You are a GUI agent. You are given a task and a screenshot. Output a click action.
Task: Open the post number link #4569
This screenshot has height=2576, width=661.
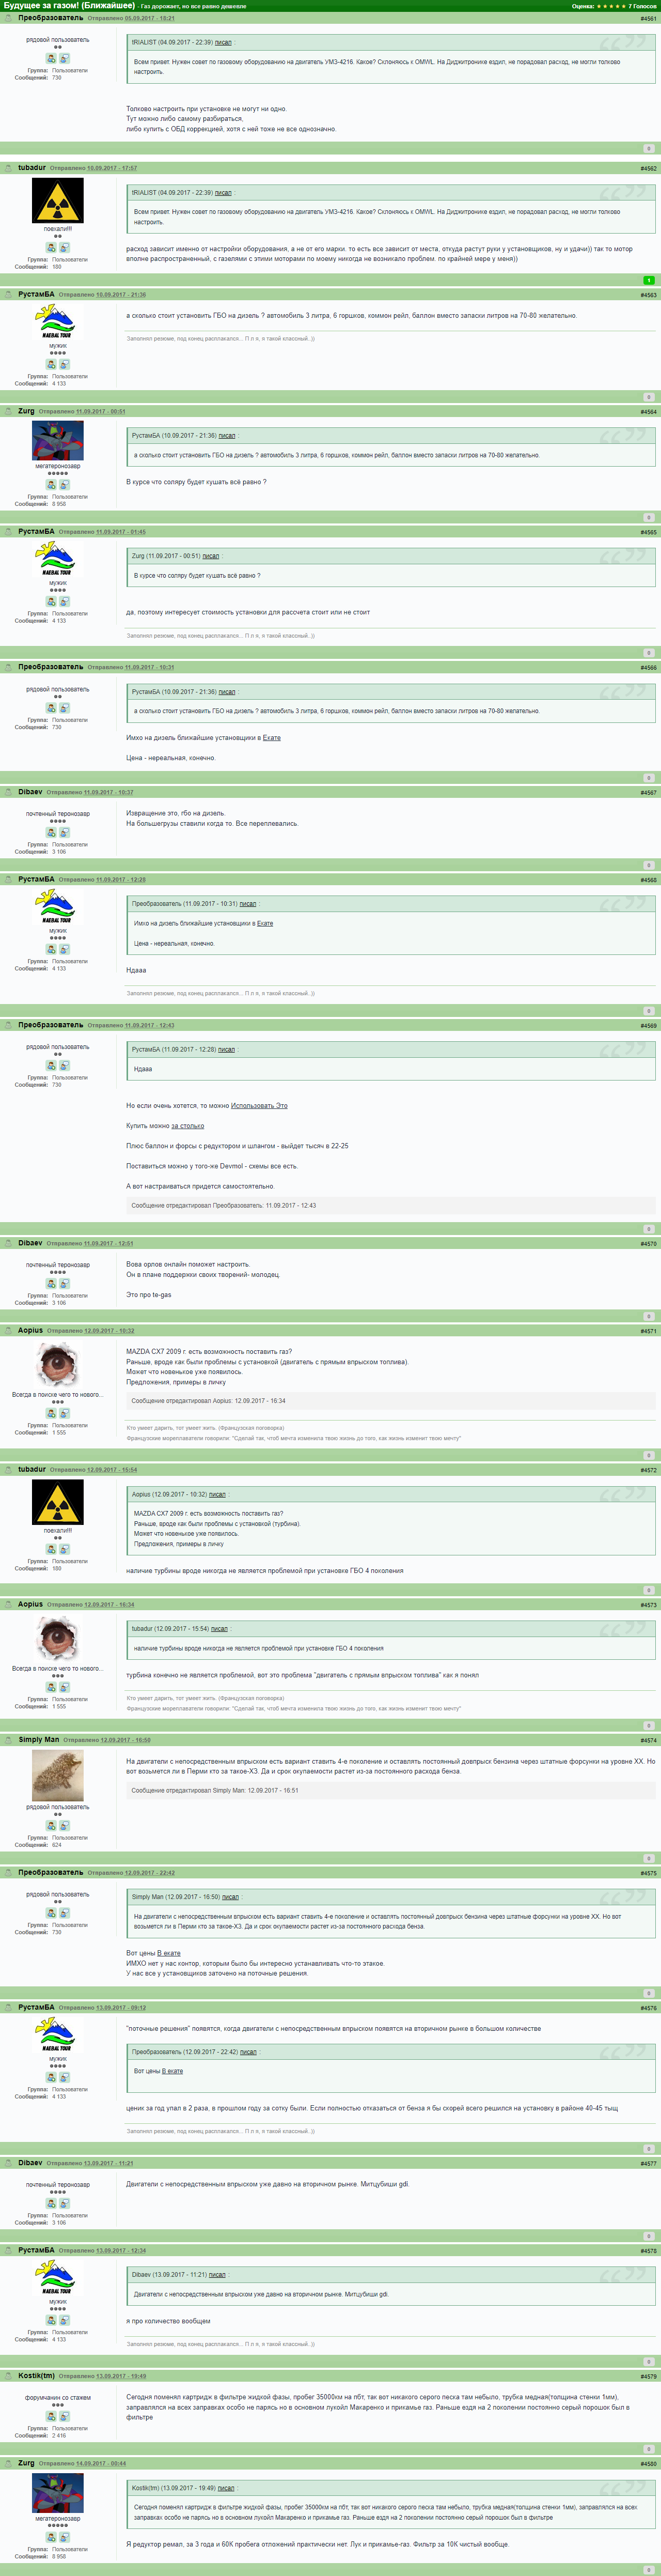pos(648,1025)
